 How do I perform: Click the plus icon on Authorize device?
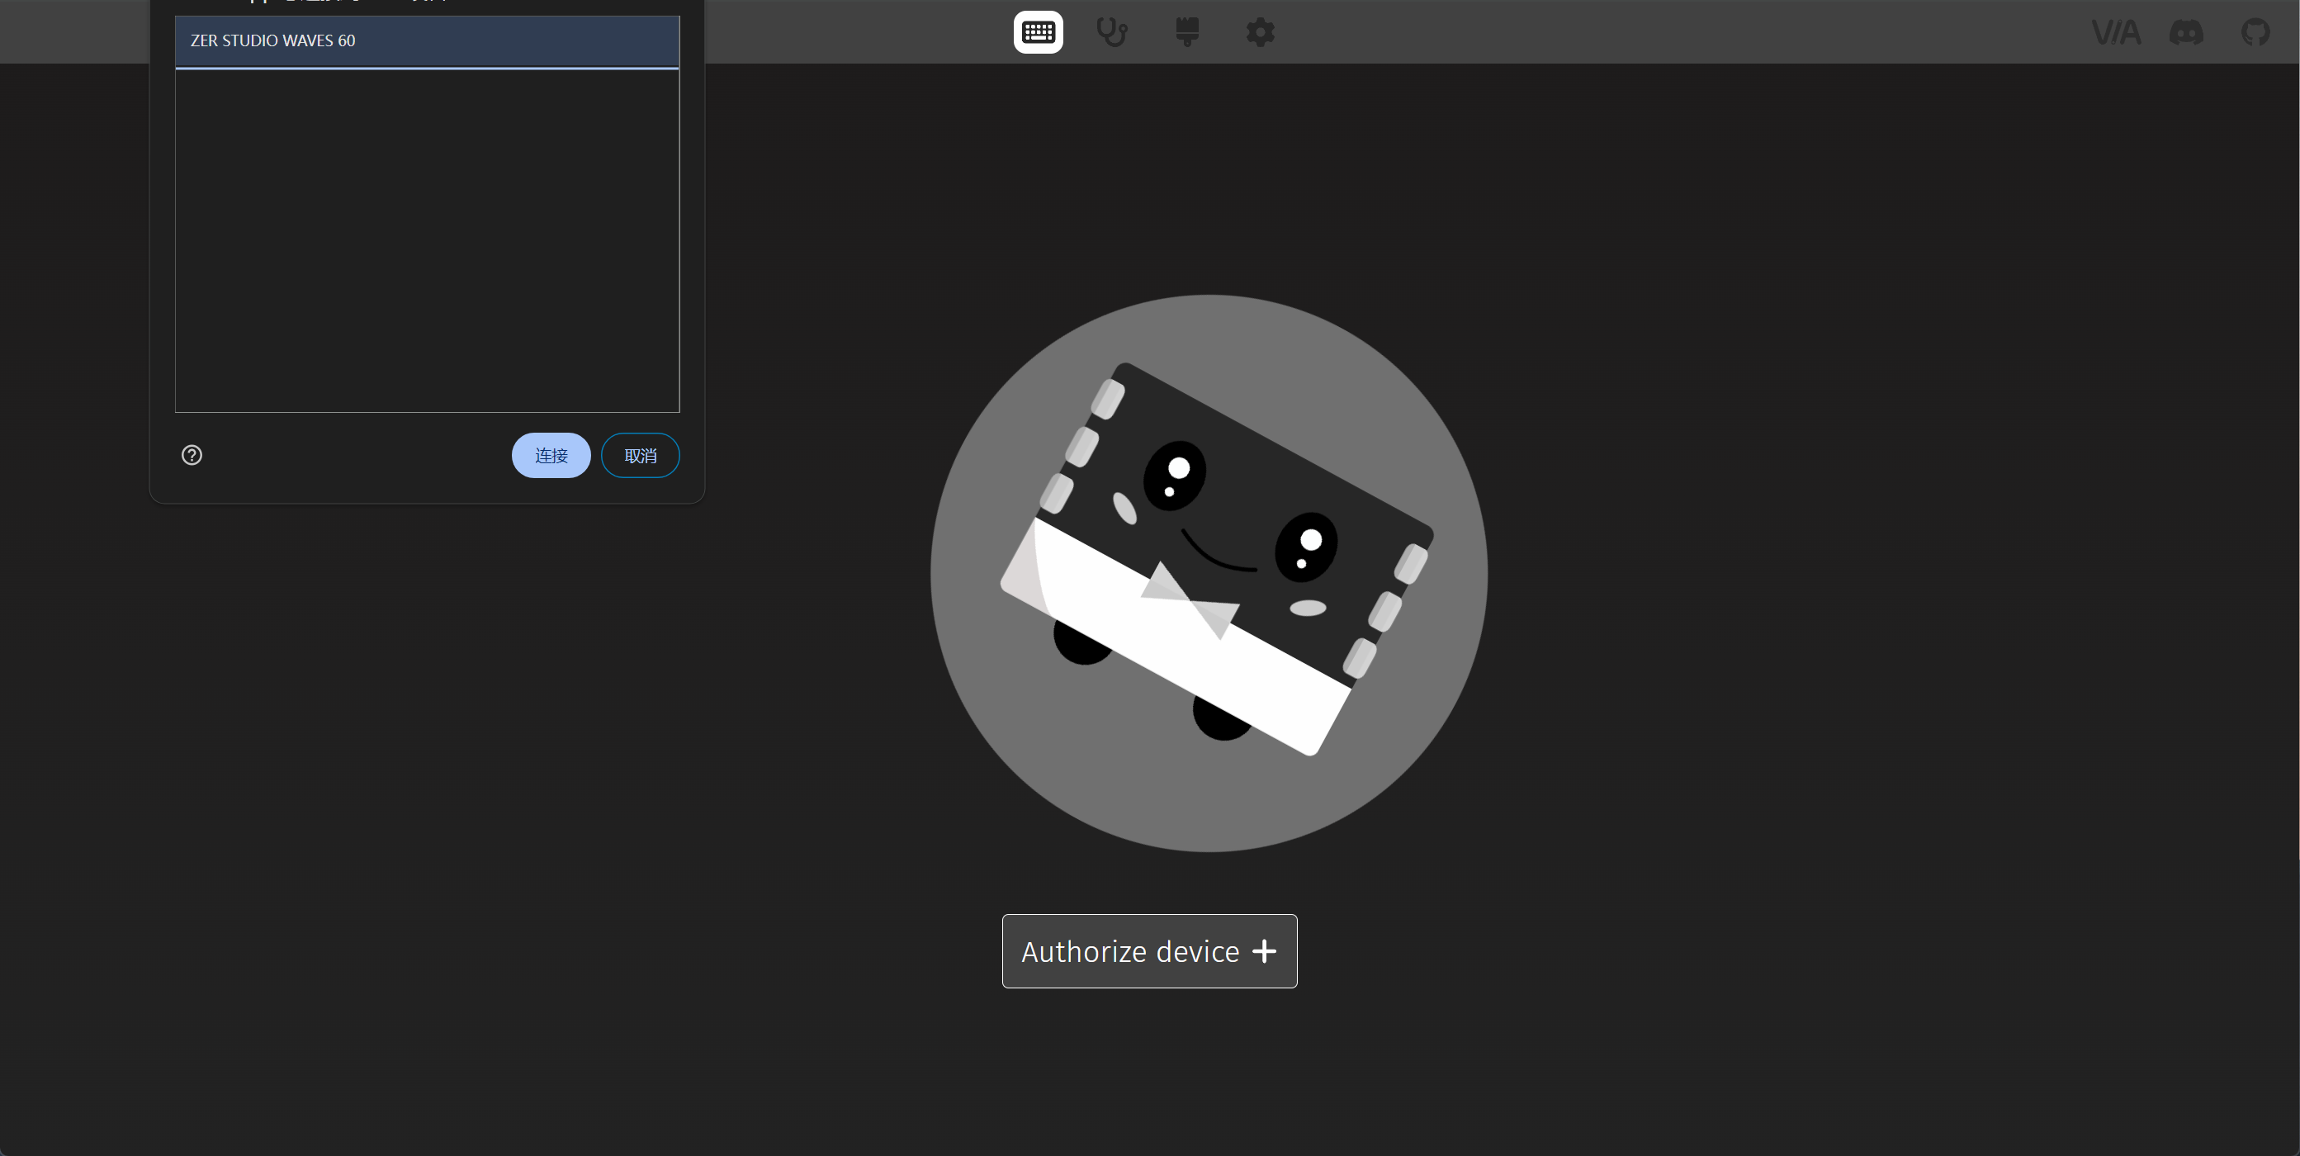[x=1266, y=951]
